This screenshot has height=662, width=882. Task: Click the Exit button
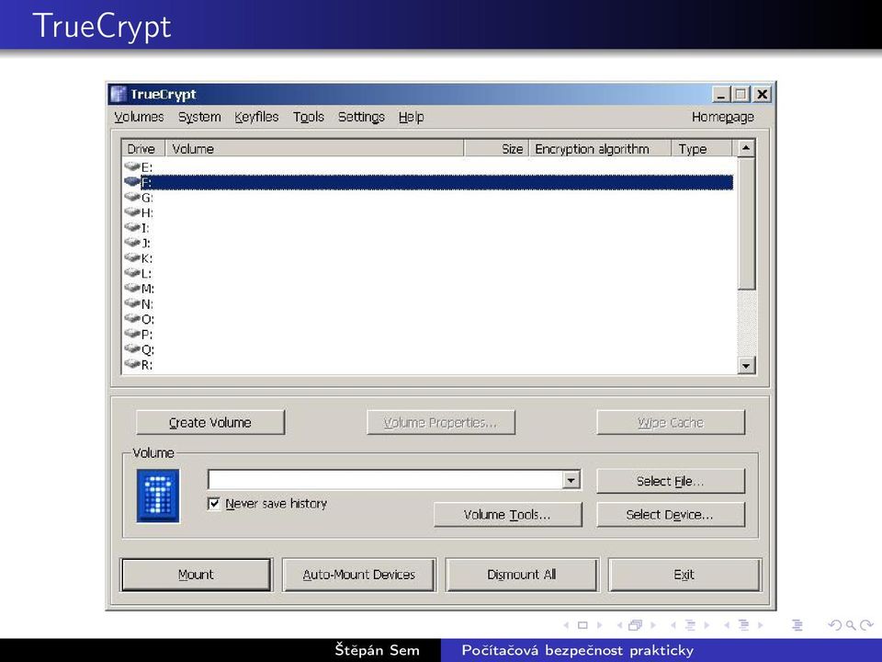[684, 574]
